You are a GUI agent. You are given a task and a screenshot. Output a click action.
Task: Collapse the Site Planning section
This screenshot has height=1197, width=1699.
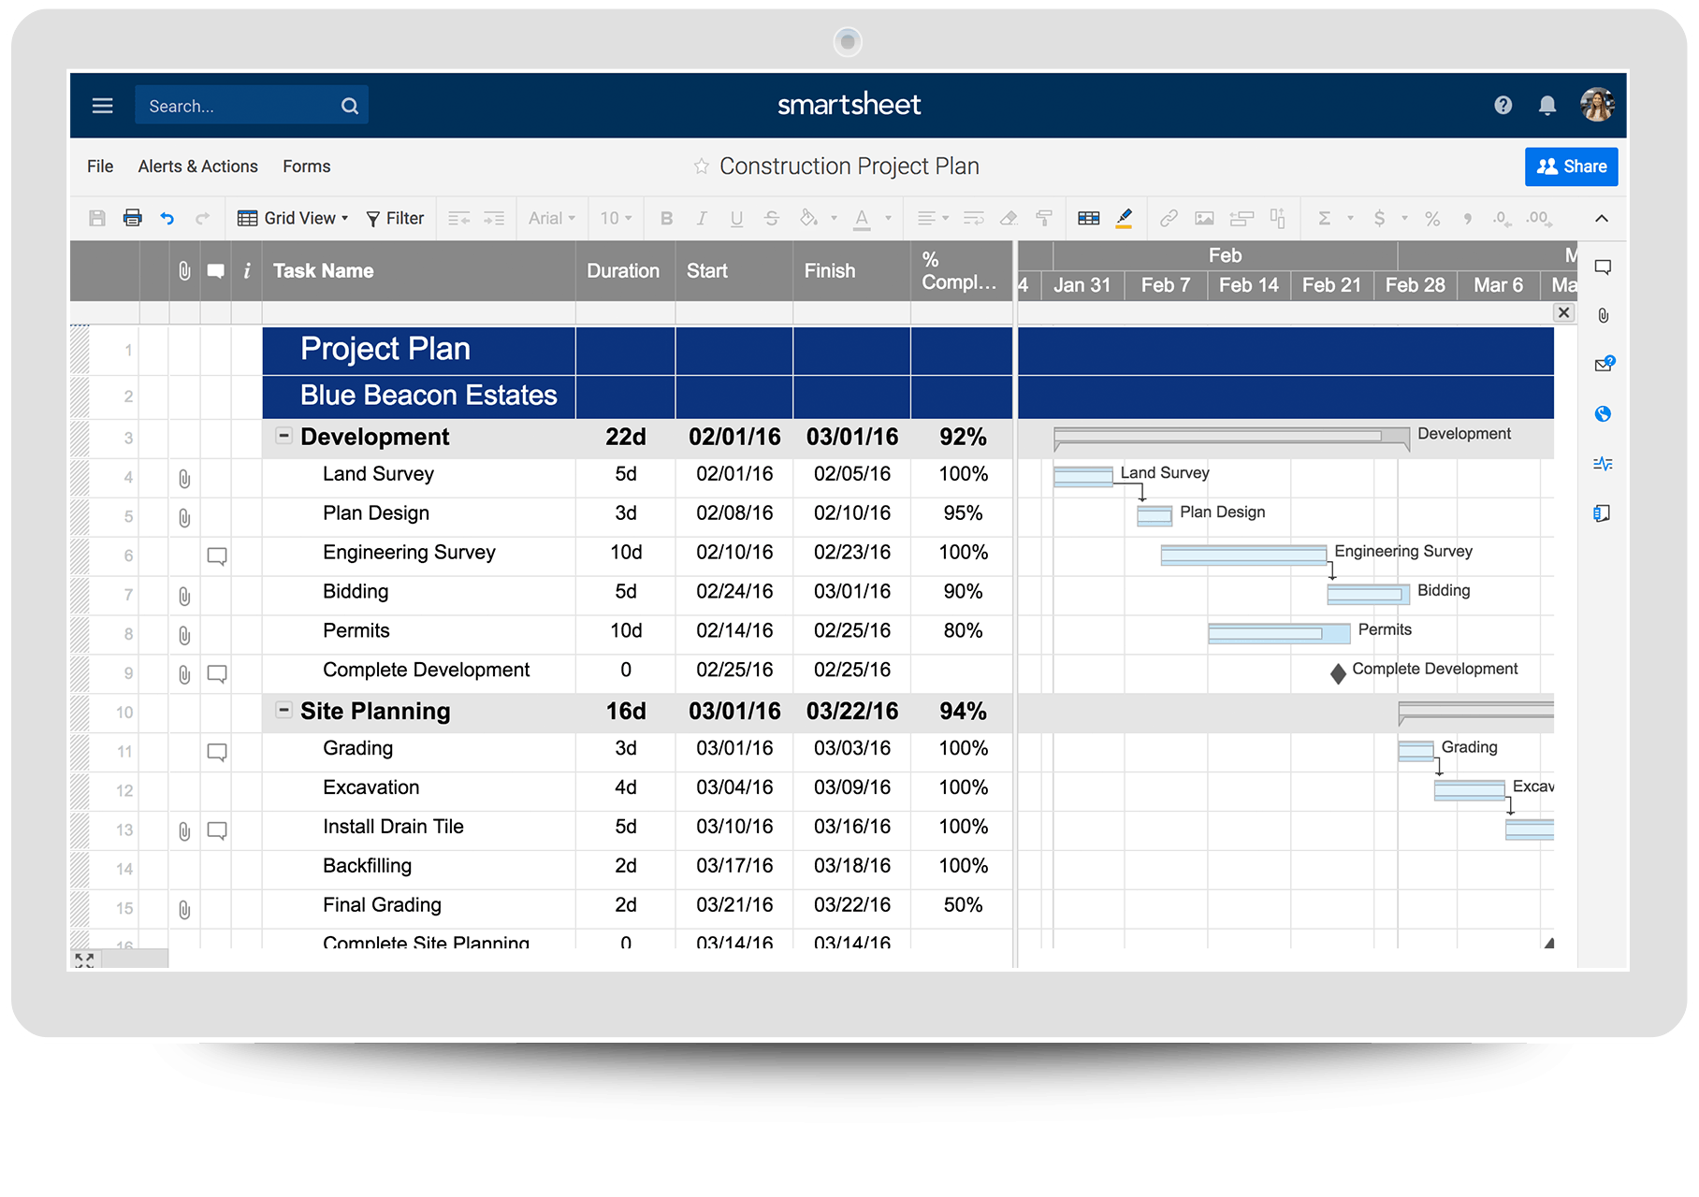(x=283, y=711)
